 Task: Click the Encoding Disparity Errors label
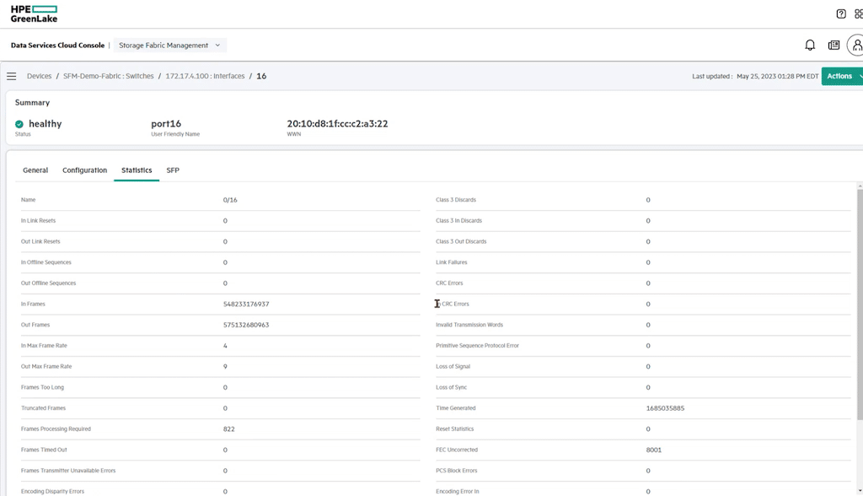52,492
